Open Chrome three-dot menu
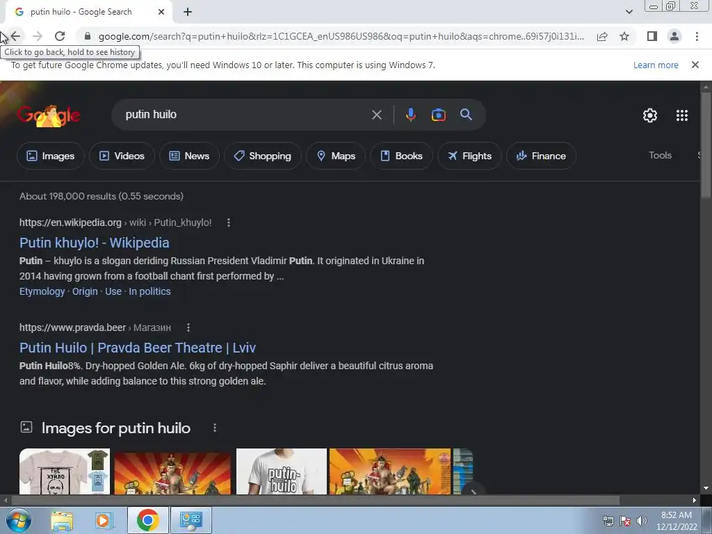 pyautogui.click(x=697, y=36)
